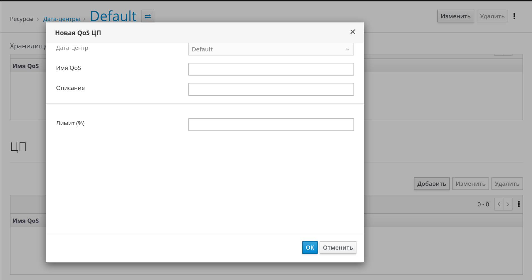Image resolution: width=532 pixels, height=280 pixels.
Task: Click Удалить in the ЦП section
Action: (507, 184)
